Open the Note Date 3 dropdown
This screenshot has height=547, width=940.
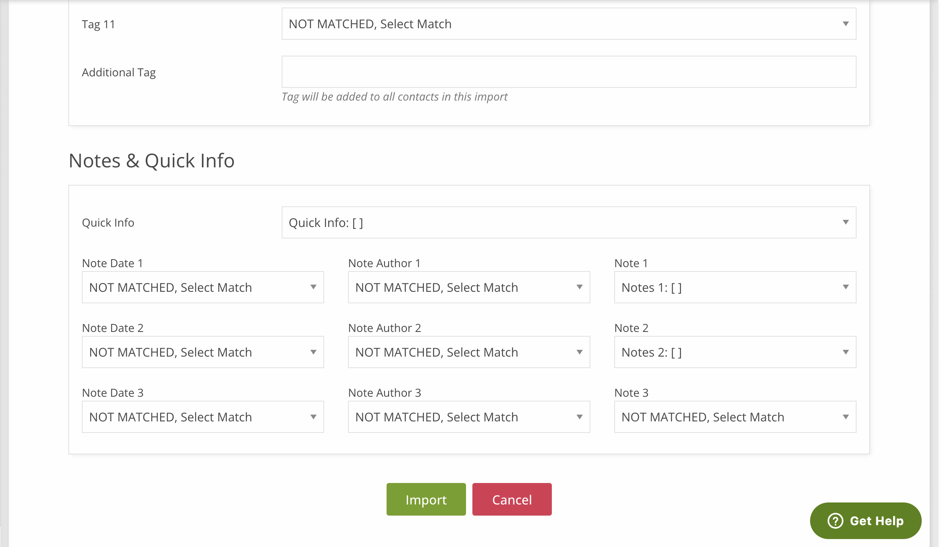[x=203, y=417]
